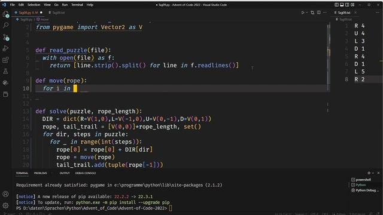The width and height of the screenshot is (383, 215).
Task: Select the DEBUG CONSOLE panel tab
Action: [86, 173]
